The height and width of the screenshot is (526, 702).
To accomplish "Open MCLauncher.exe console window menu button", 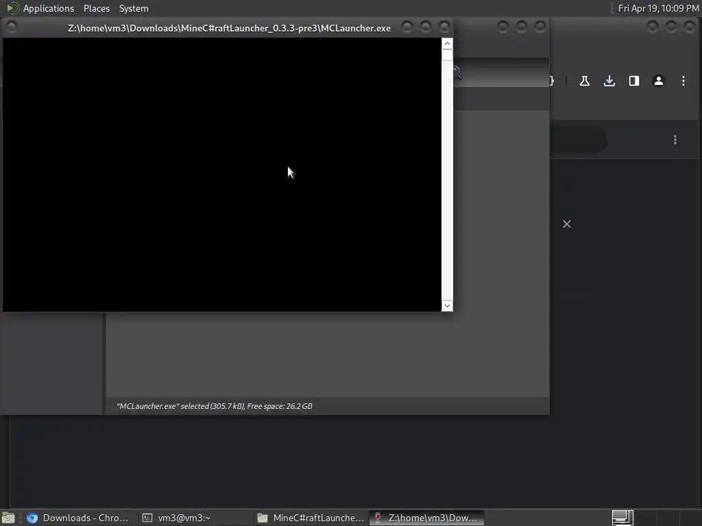I will click(x=12, y=27).
